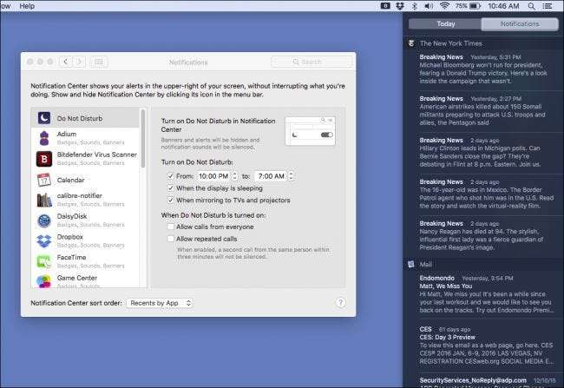Image resolution: width=564 pixels, height=388 pixels.
Task: Select Dropbox in the app list
Action: pos(86,241)
